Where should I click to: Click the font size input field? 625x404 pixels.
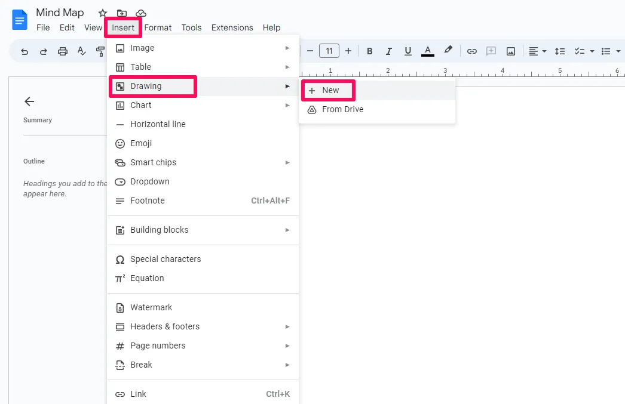tap(329, 51)
